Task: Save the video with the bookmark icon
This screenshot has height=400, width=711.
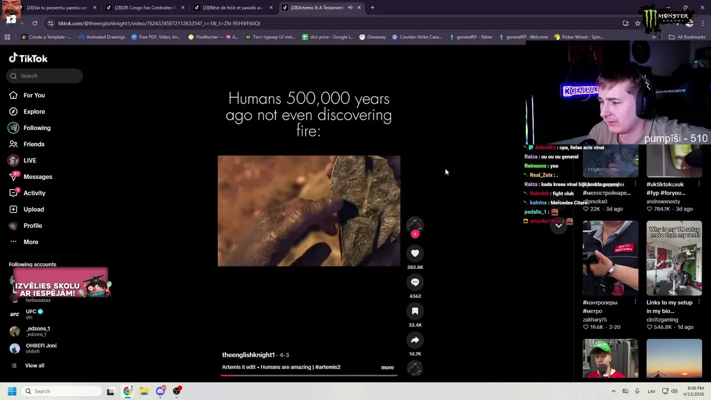Action: pyautogui.click(x=415, y=311)
